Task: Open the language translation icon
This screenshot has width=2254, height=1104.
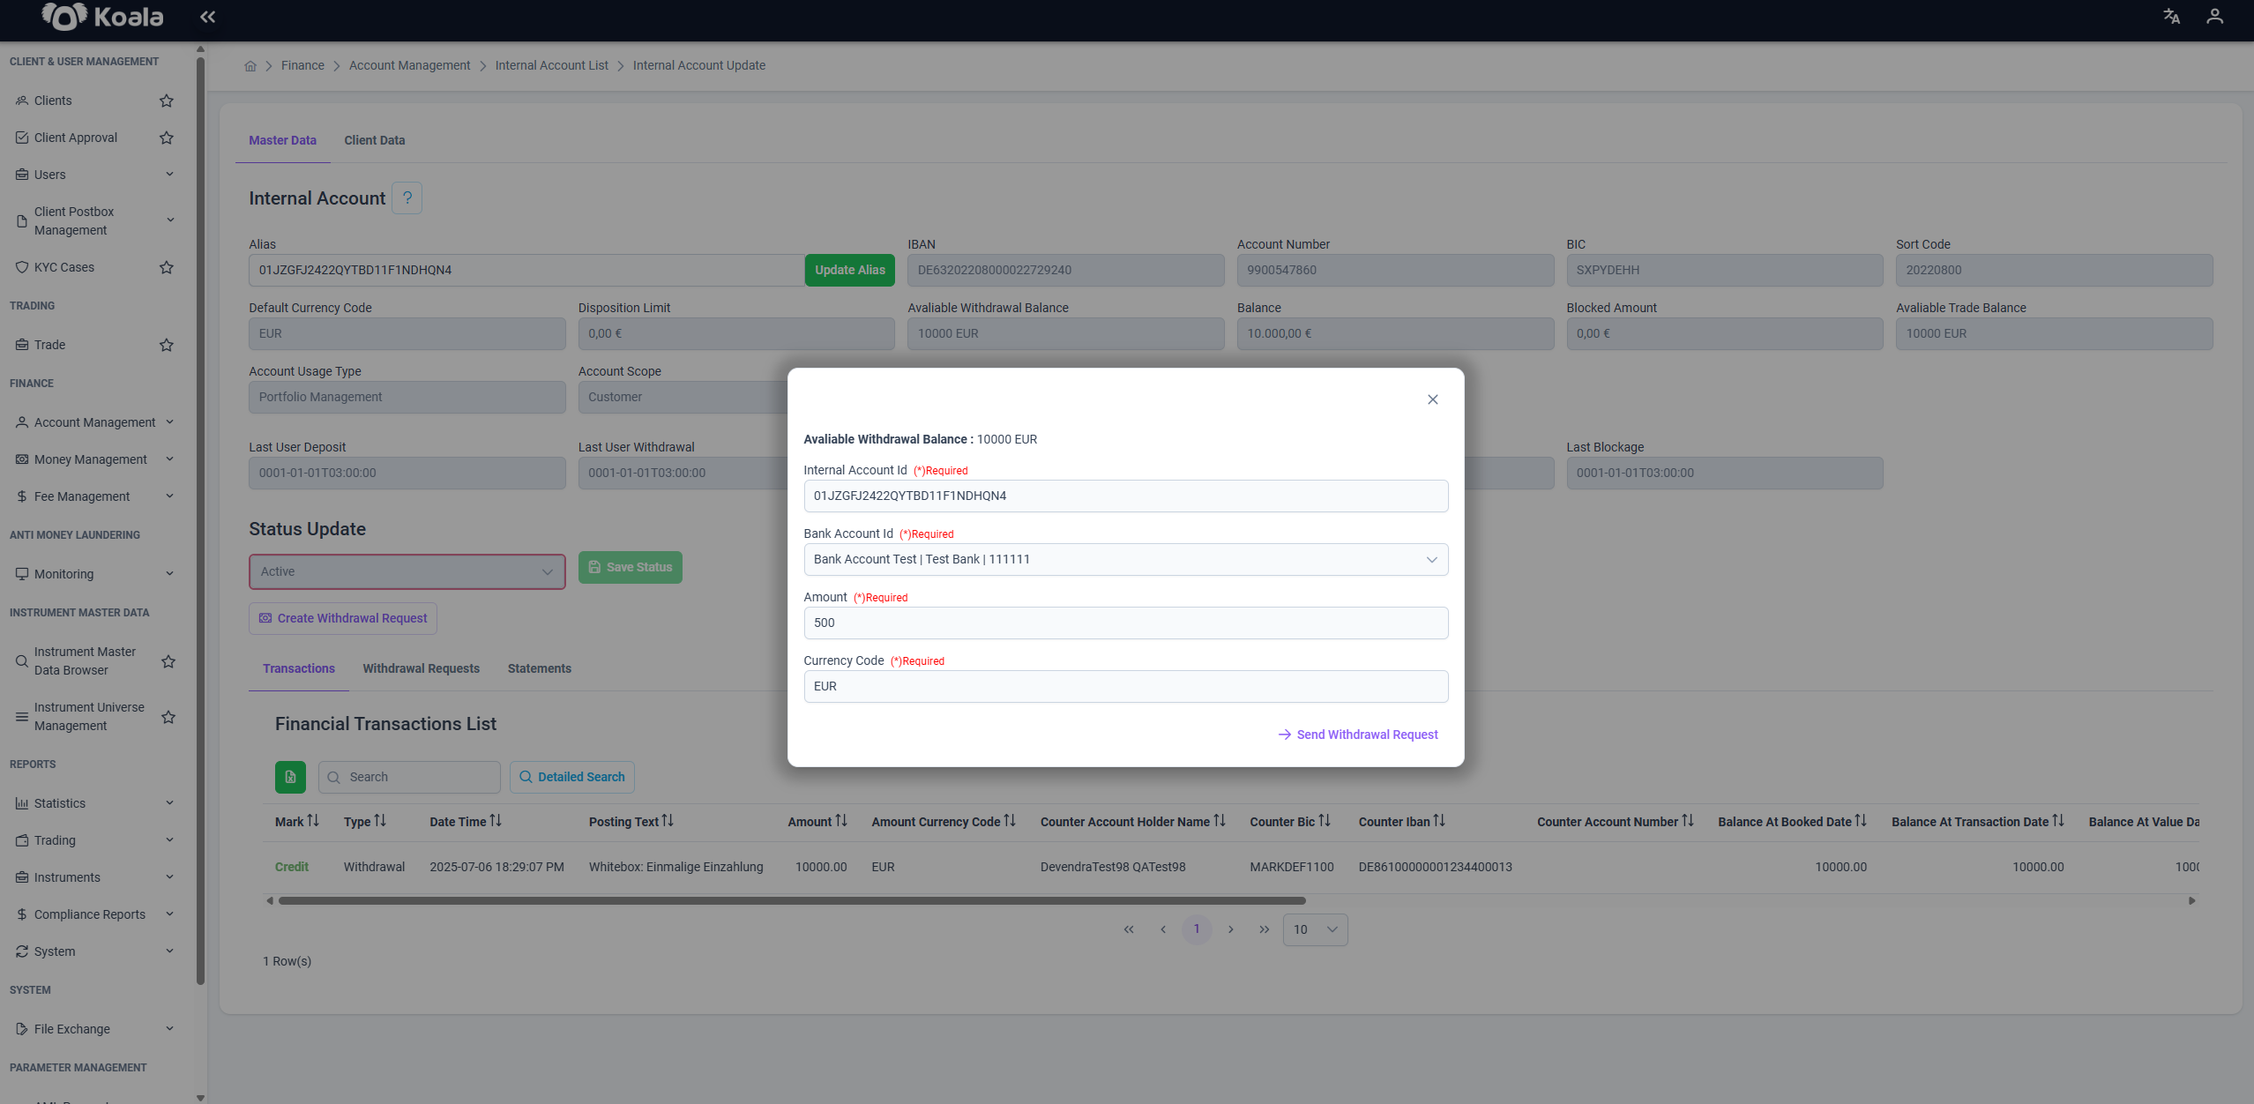Action: pyautogui.click(x=2171, y=16)
